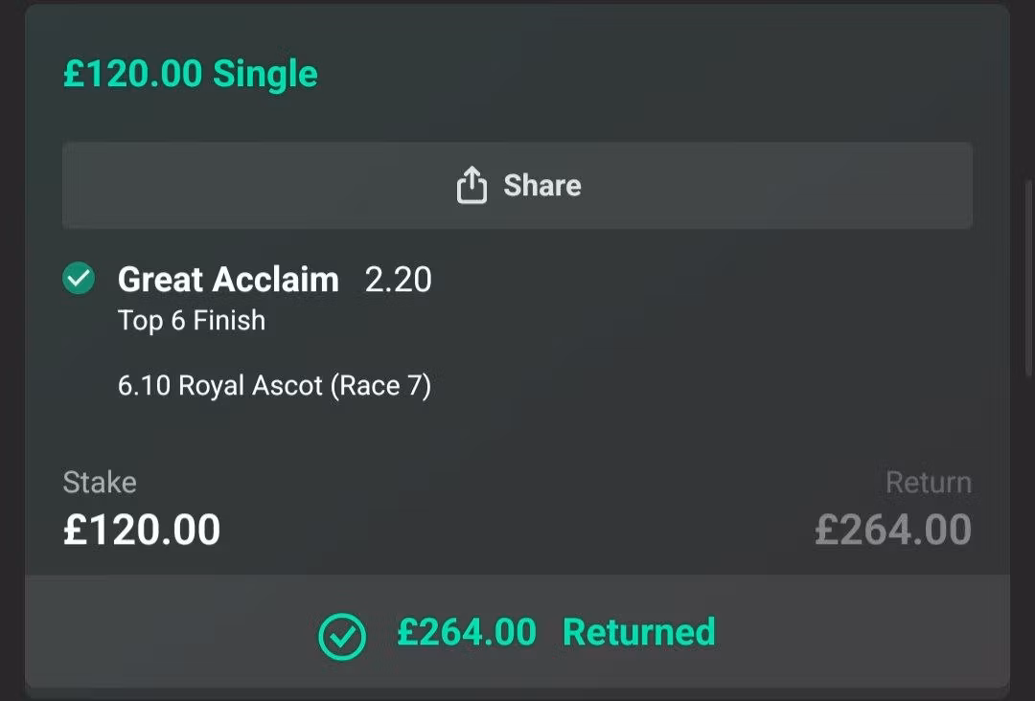Click green tick beside Great Acclaim
The image size is (1035, 701).
[79, 279]
